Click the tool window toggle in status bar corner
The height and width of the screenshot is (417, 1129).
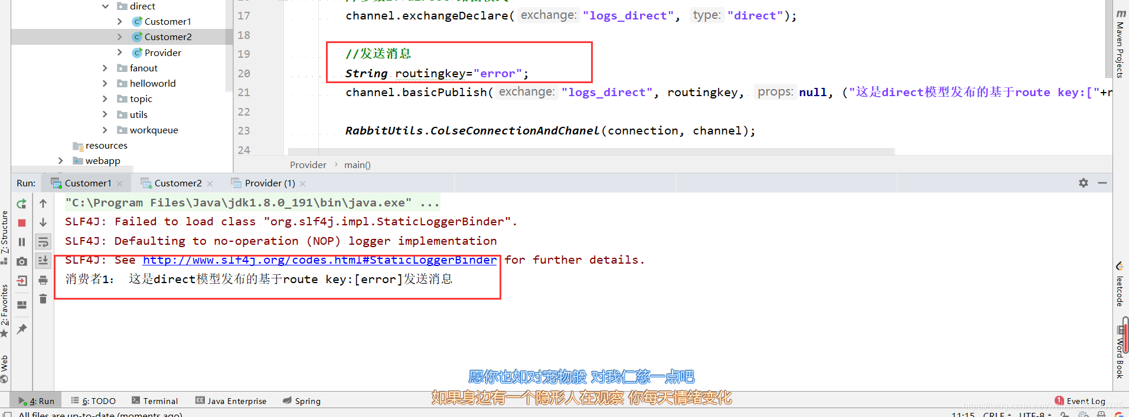pos(6,414)
